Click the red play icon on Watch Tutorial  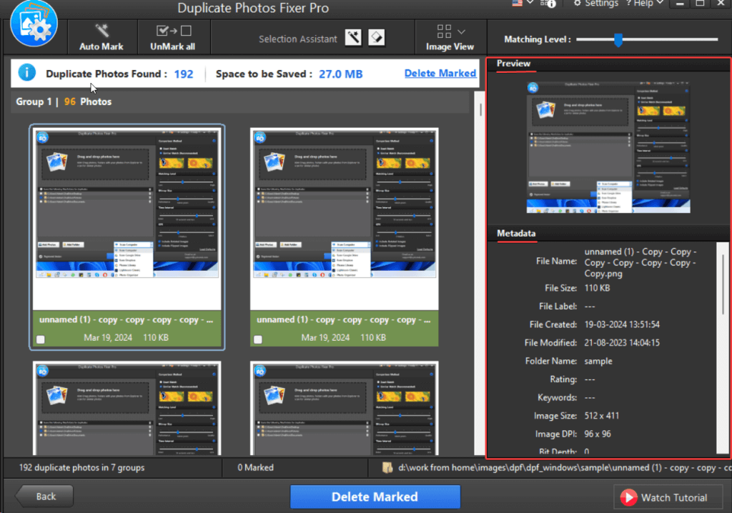(x=629, y=497)
